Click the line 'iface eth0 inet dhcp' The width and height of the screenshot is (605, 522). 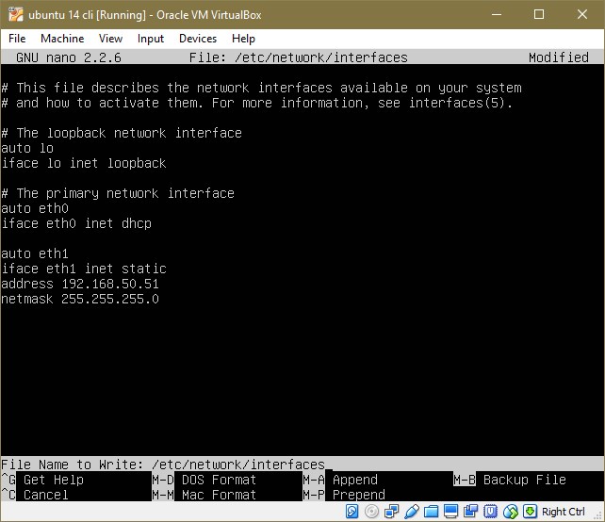tap(76, 223)
